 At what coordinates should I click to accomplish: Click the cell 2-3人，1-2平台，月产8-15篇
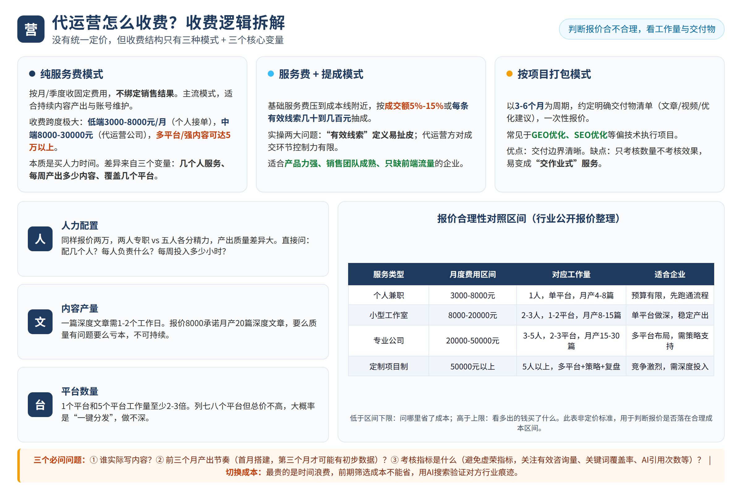(571, 315)
